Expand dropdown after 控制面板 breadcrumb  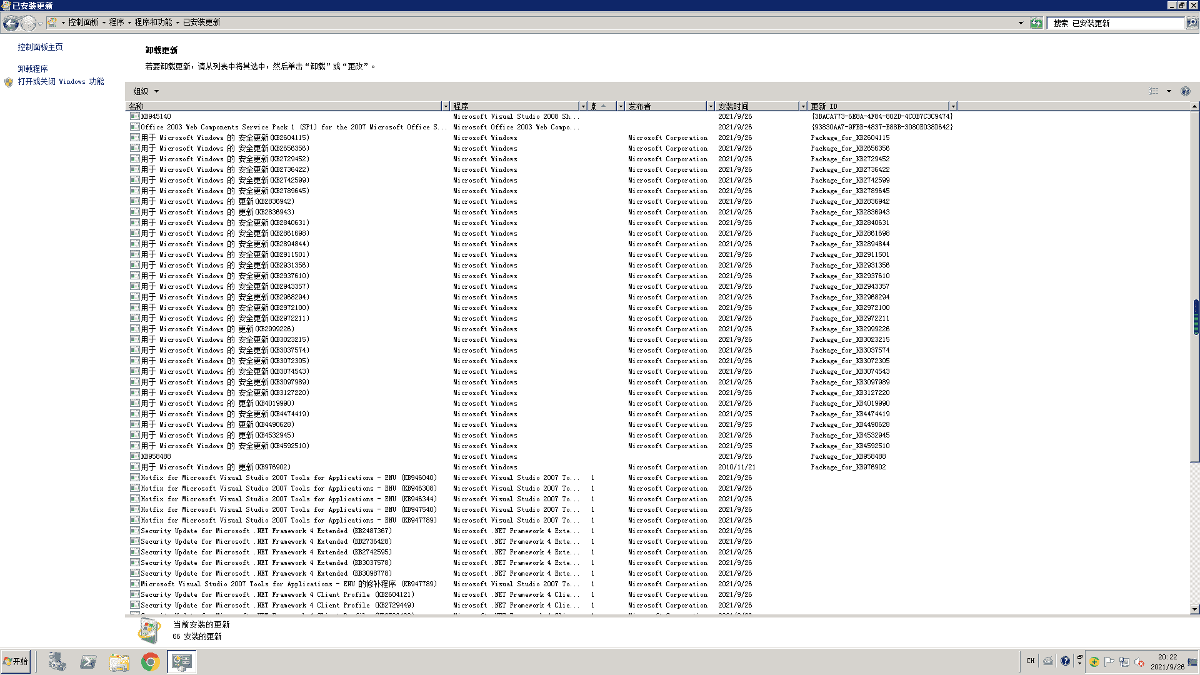tap(104, 22)
